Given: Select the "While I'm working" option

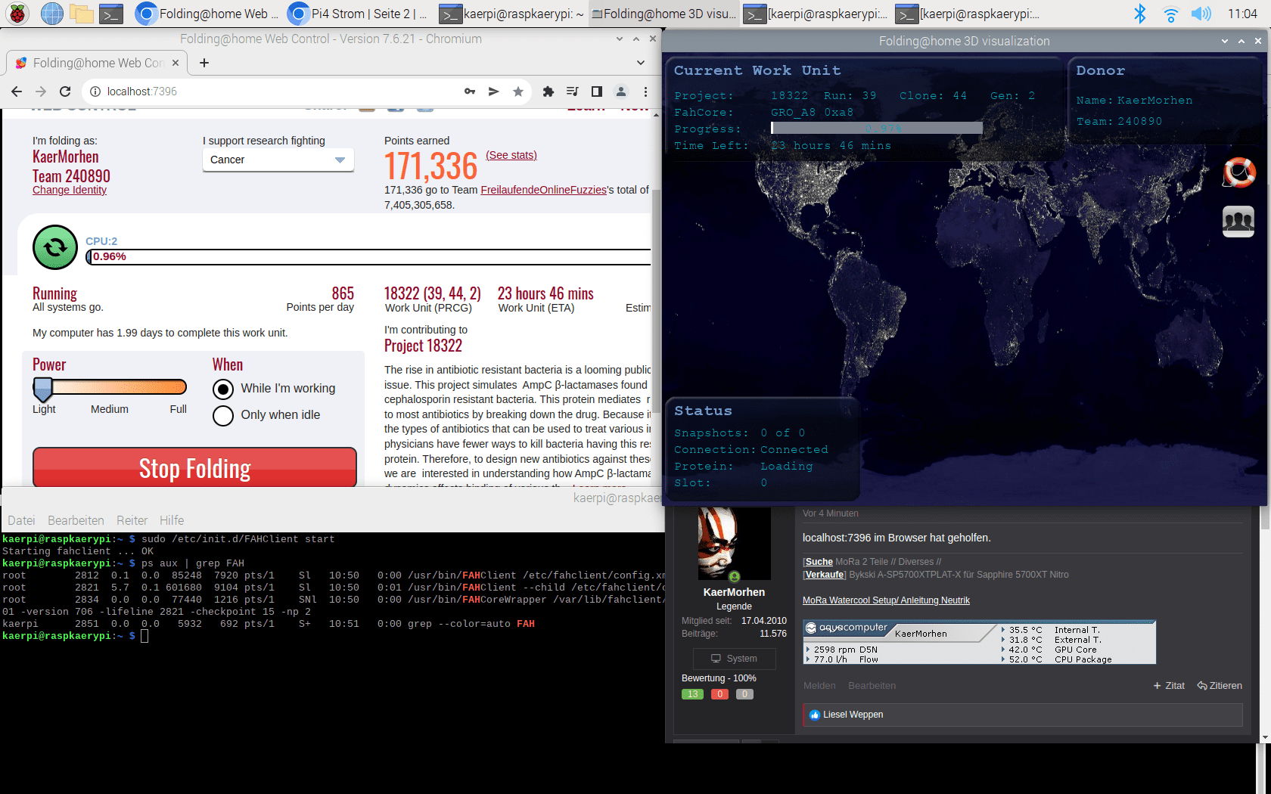Looking at the screenshot, I should click(x=223, y=389).
